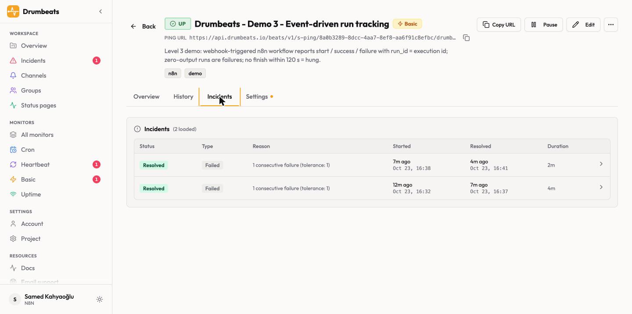The height and width of the screenshot is (314, 632).
Task: Click the Incidents sidebar badge count 1
Action: [x=97, y=61]
